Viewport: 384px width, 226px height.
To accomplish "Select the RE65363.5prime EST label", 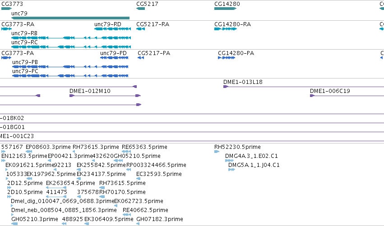I will 144,147.
